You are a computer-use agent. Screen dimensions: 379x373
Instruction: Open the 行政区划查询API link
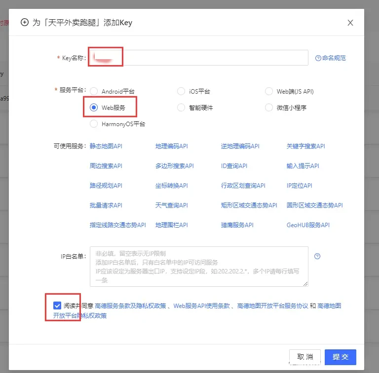click(x=243, y=186)
